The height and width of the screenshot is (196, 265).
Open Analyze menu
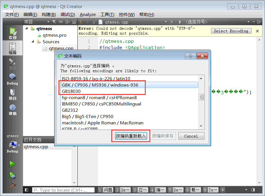(x=87, y=15)
